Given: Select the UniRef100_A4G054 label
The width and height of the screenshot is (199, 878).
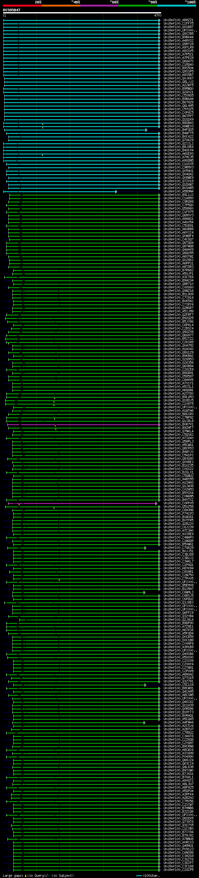Looking at the screenshot, I should tap(178, 222).
